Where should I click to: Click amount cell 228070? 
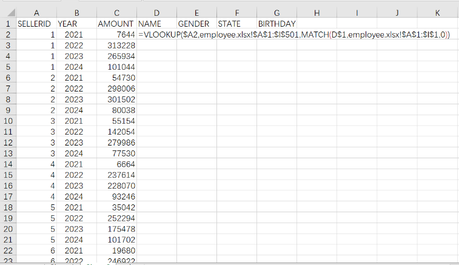click(x=116, y=186)
